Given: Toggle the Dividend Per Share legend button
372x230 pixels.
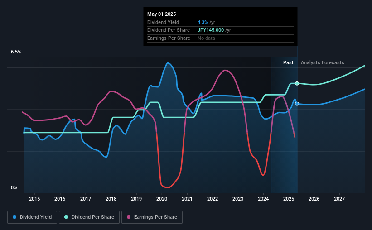Looking at the screenshot, I should coord(89,217).
